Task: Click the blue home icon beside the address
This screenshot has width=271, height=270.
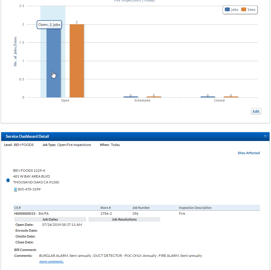Action: click(8, 180)
